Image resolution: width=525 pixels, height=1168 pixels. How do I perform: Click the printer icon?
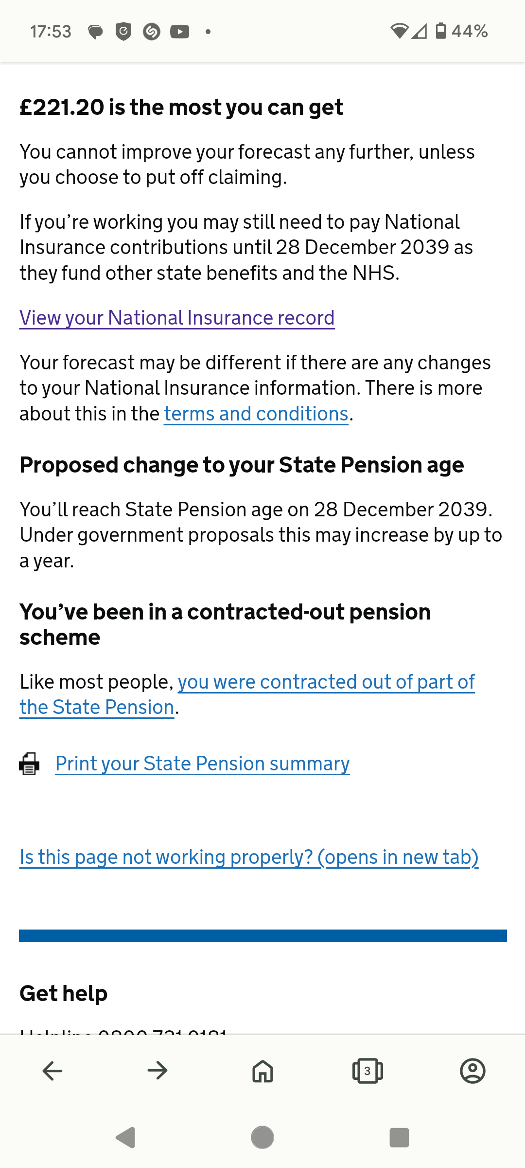pos(29,764)
